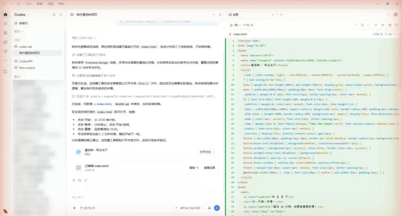The height and width of the screenshot is (216, 402).
Task: Open the 番茄钟 · 专注当下 website card
Action: pos(145,152)
